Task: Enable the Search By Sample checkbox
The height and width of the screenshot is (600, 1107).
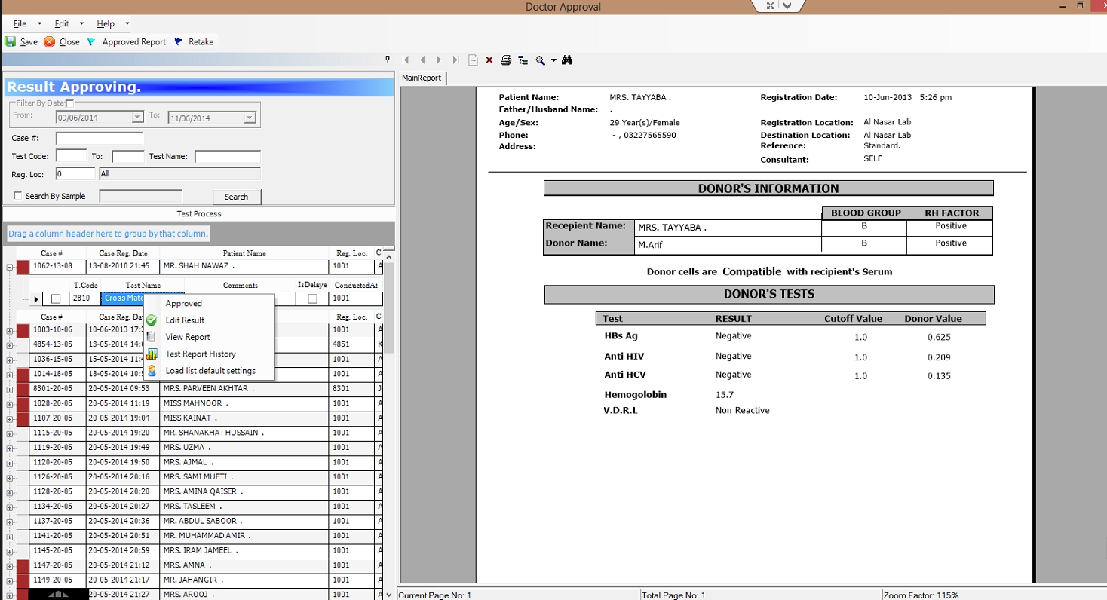Action: pyautogui.click(x=18, y=195)
